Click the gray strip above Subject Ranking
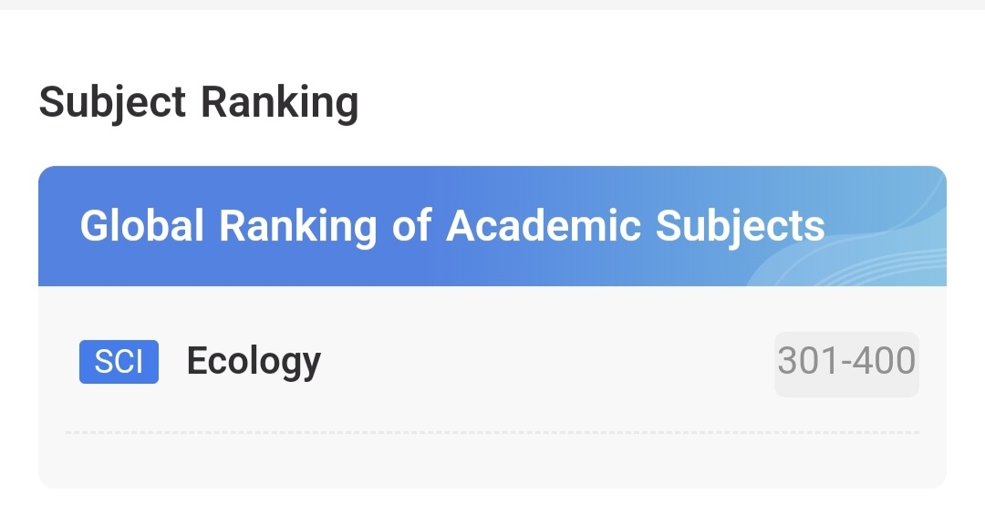The width and height of the screenshot is (985, 515). pyautogui.click(x=493, y=5)
